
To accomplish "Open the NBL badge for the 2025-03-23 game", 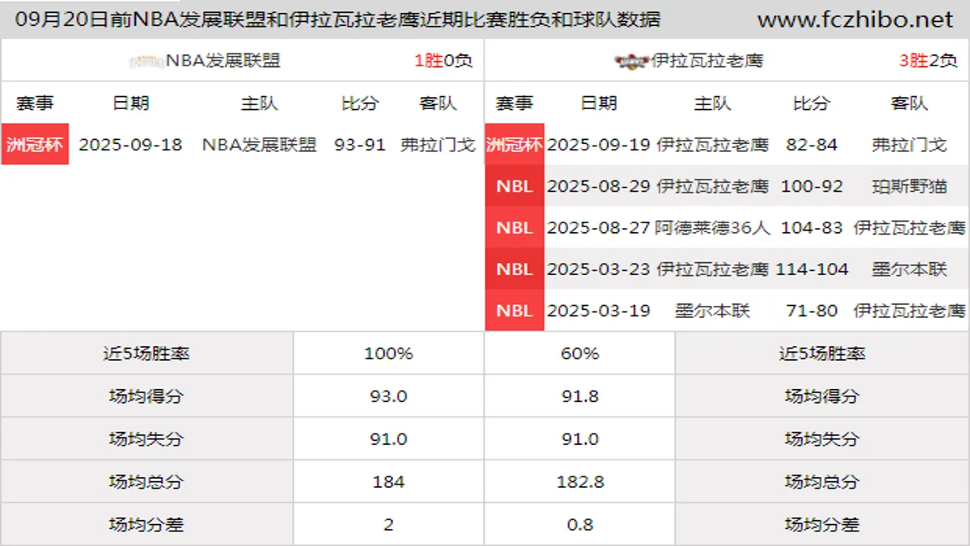I will coord(514,269).
